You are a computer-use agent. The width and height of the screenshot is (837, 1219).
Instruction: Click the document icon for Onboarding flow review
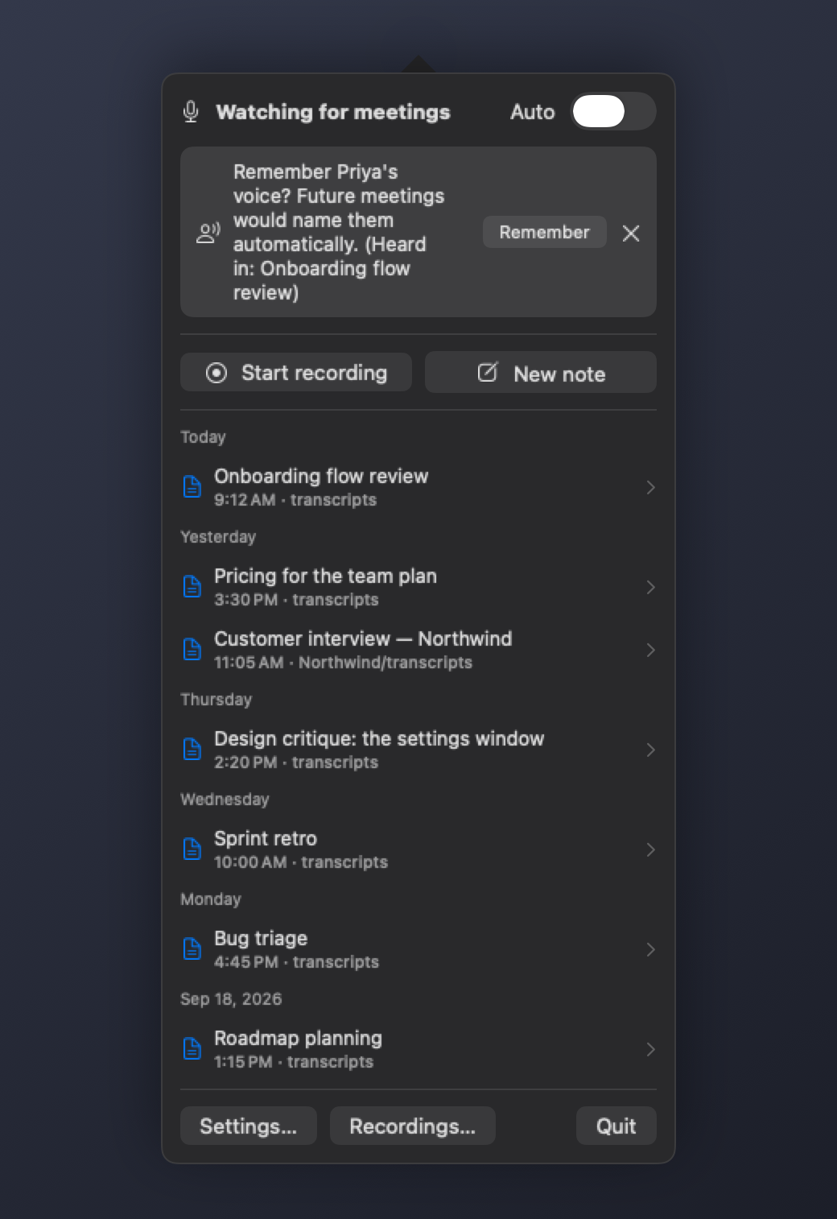pyautogui.click(x=192, y=487)
